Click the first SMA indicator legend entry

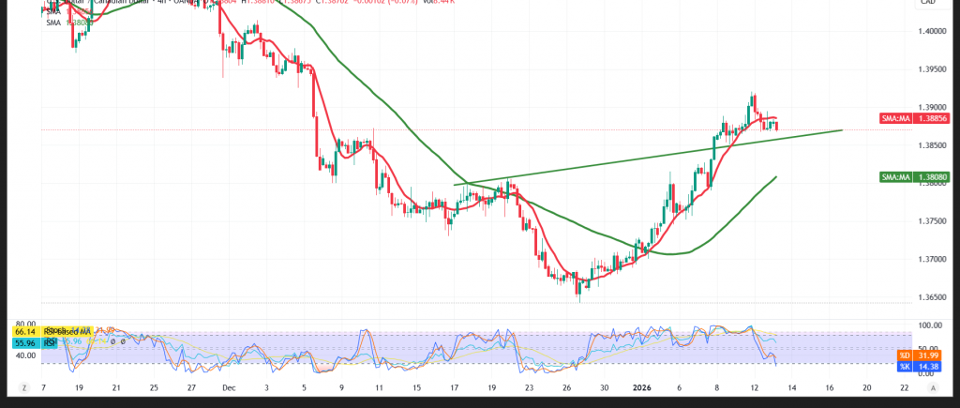(53, 10)
